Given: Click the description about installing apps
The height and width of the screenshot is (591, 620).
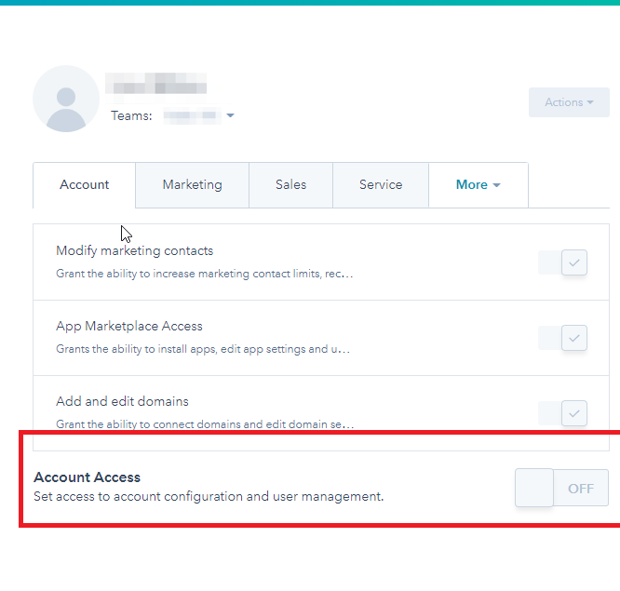Looking at the screenshot, I should tap(202, 350).
